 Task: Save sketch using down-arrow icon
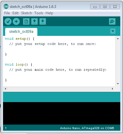pos(43,21)
